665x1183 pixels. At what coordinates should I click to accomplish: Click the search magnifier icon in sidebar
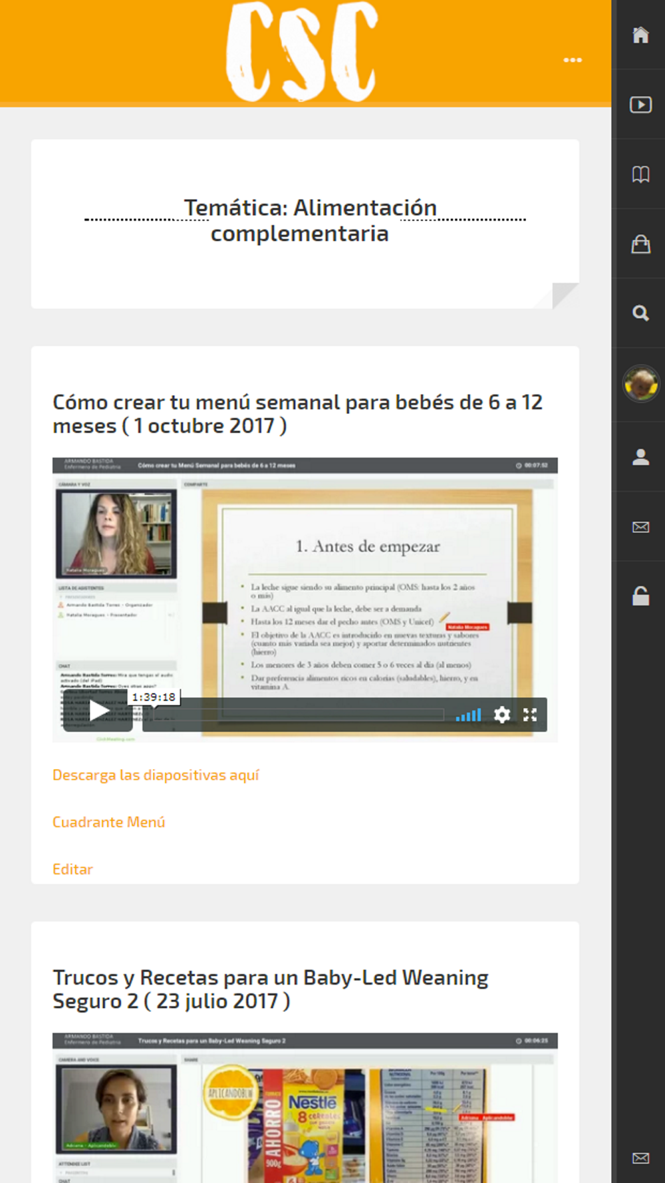[640, 313]
